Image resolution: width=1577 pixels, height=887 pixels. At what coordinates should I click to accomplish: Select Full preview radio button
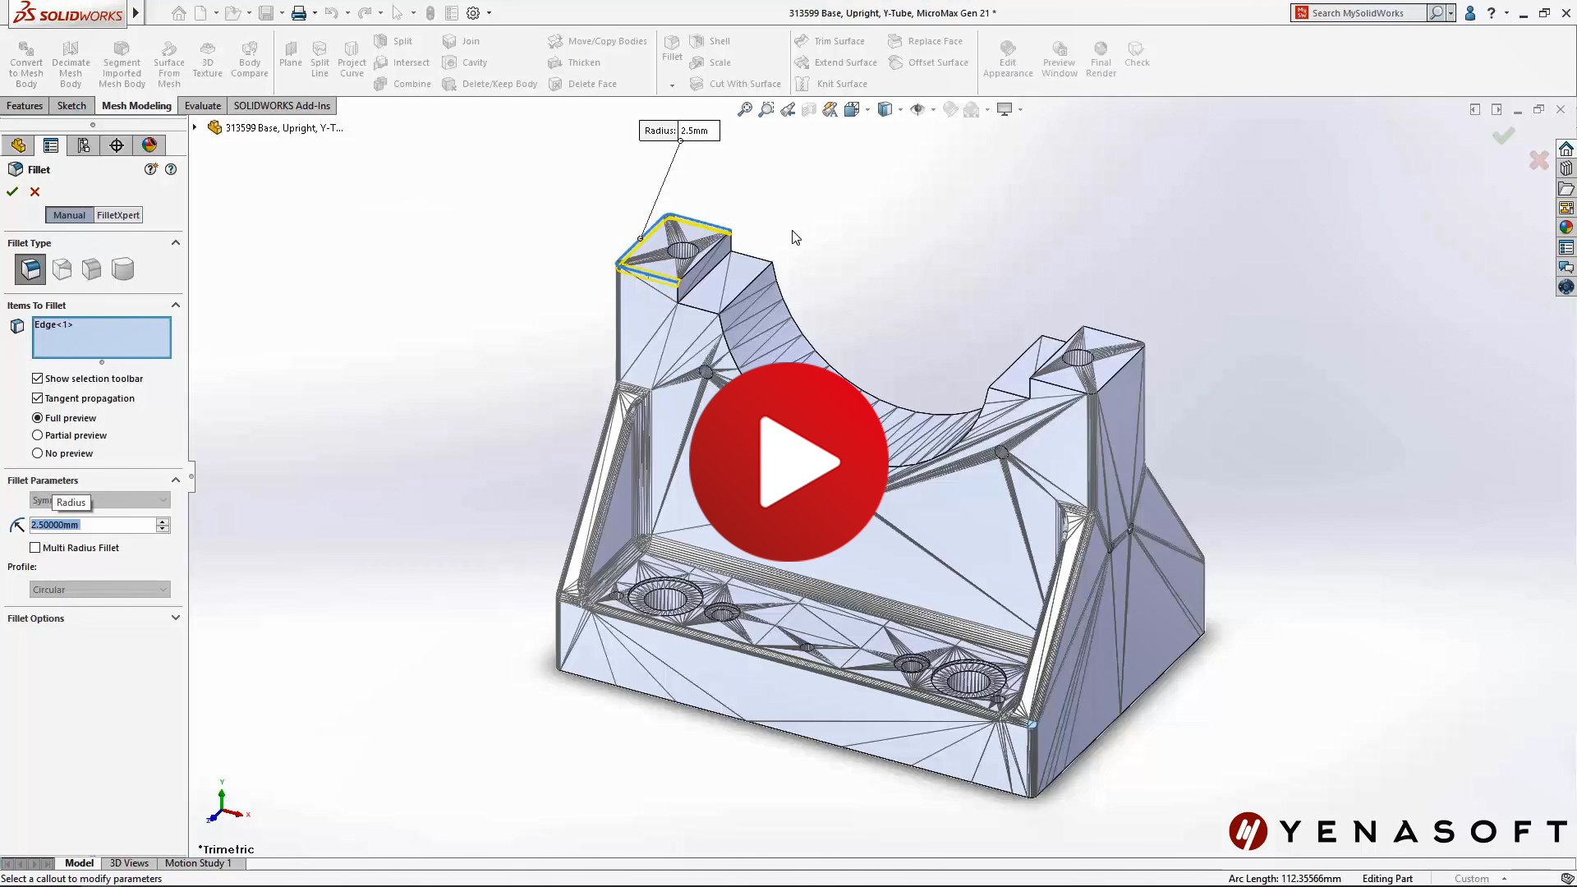pyautogui.click(x=38, y=417)
